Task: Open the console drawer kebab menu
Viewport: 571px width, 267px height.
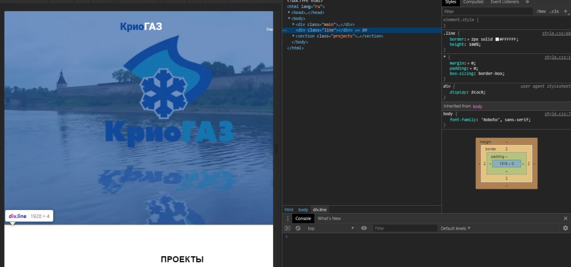Action: tap(288, 218)
